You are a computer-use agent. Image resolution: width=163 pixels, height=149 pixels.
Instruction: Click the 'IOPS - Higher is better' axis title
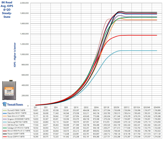[x=15, y=55]
